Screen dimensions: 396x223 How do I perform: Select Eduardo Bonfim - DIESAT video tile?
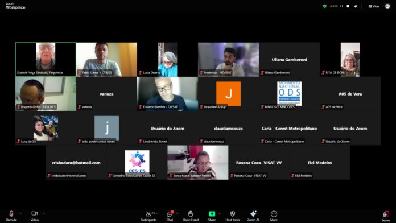pyautogui.click(x=167, y=94)
